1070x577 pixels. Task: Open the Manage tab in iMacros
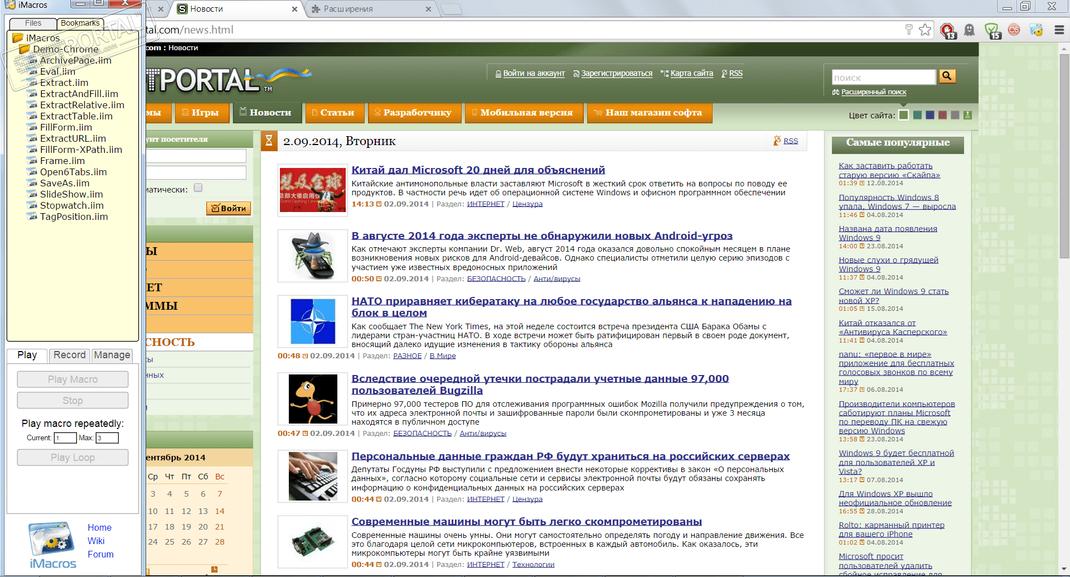[112, 355]
